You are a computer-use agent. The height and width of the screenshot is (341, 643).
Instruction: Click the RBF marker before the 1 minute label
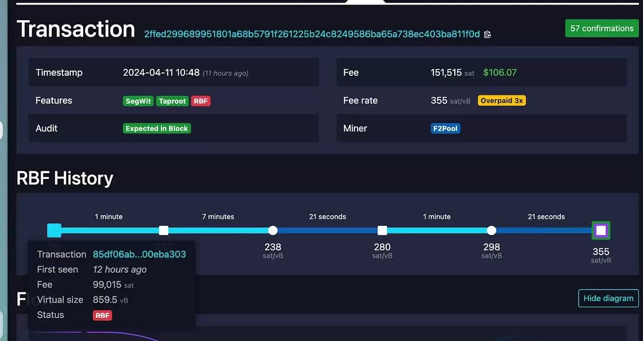[382, 230]
